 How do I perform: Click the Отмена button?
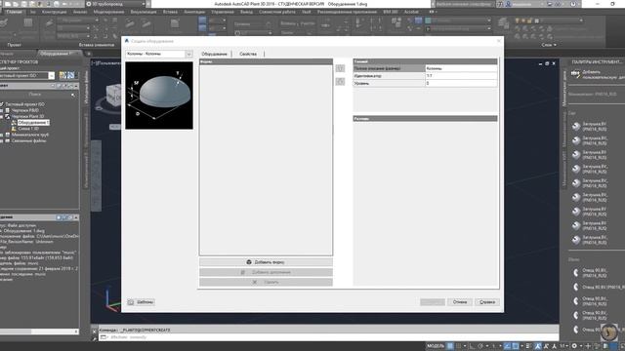460,302
